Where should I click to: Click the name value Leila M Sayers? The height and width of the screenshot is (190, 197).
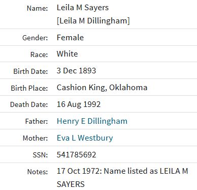[83, 8]
